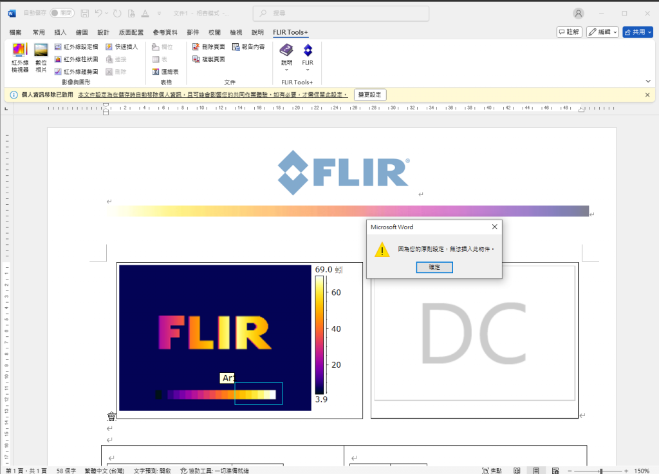Select the FLIR thermal image in document
The image size is (659, 474).
(x=215, y=337)
